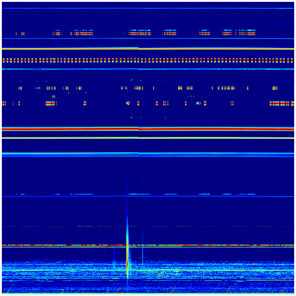This screenshot has height=296, width=296.
Task: Click the yellow-green line below the top bursts
Action: pos(148,48)
